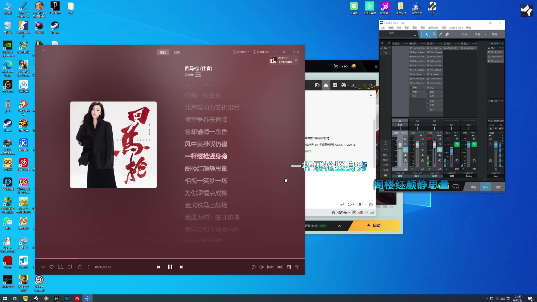Pause the song in the music player

[170, 267]
